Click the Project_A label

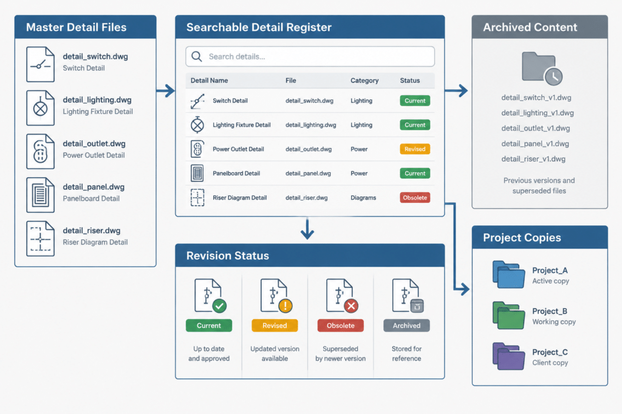tap(550, 270)
